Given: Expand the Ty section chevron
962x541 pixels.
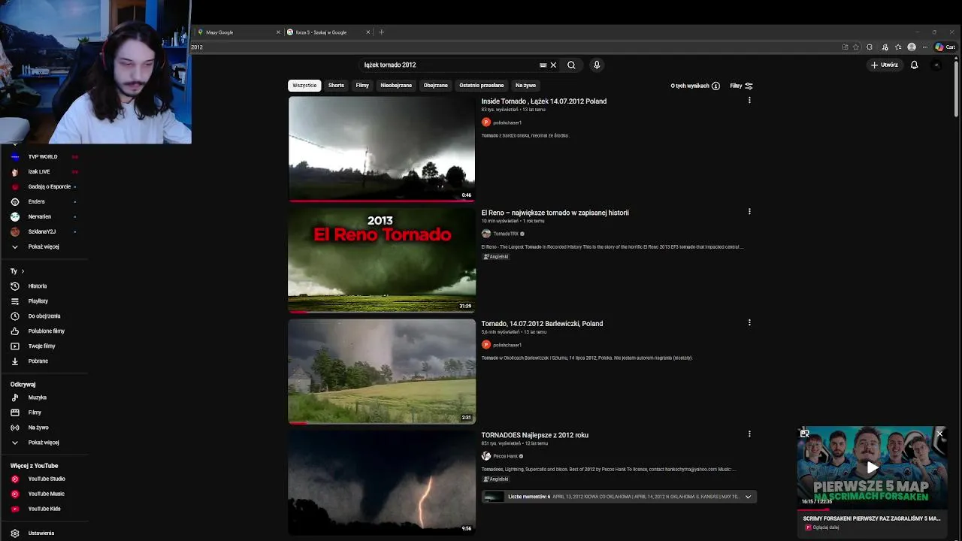Looking at the screenshot, I should tap(23, 271).
